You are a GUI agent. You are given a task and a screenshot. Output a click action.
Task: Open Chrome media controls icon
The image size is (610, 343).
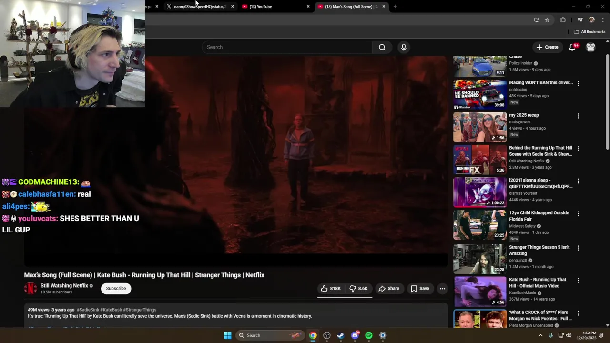[580, 20]
